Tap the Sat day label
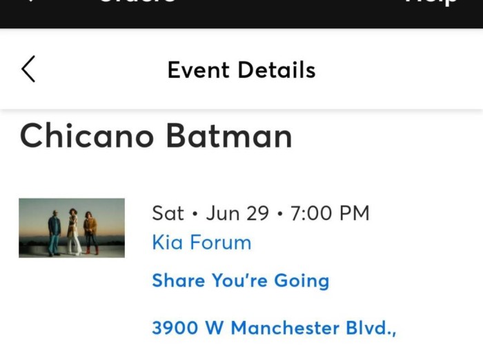Screen dimensions: 483x345 pos(168,213)
